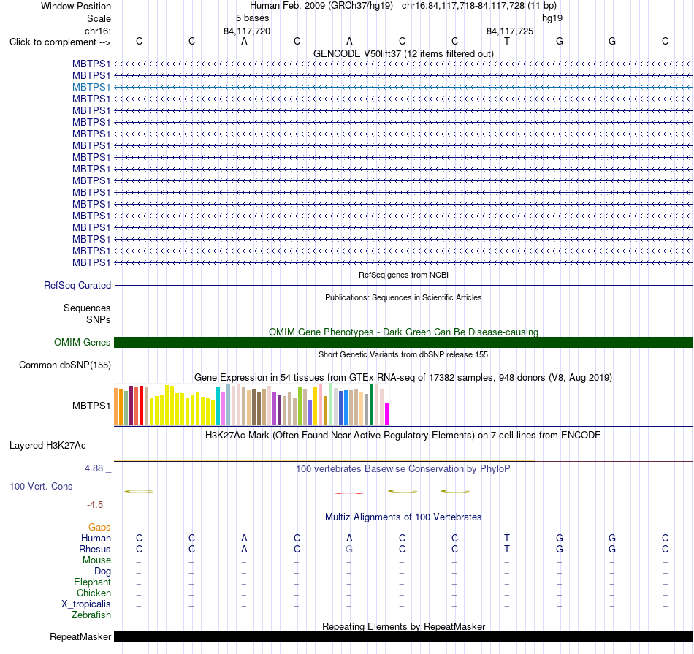This screenshot has width=694, height=654.
Task: Click the dark green OMIM Genes bar
Action: pyautogui.click(x=403, y=342)
